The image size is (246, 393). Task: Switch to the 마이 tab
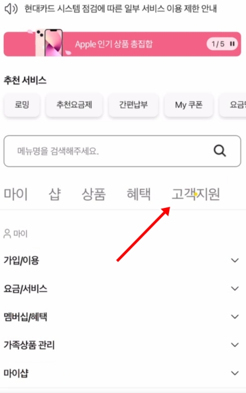click(x=16, y=194)
